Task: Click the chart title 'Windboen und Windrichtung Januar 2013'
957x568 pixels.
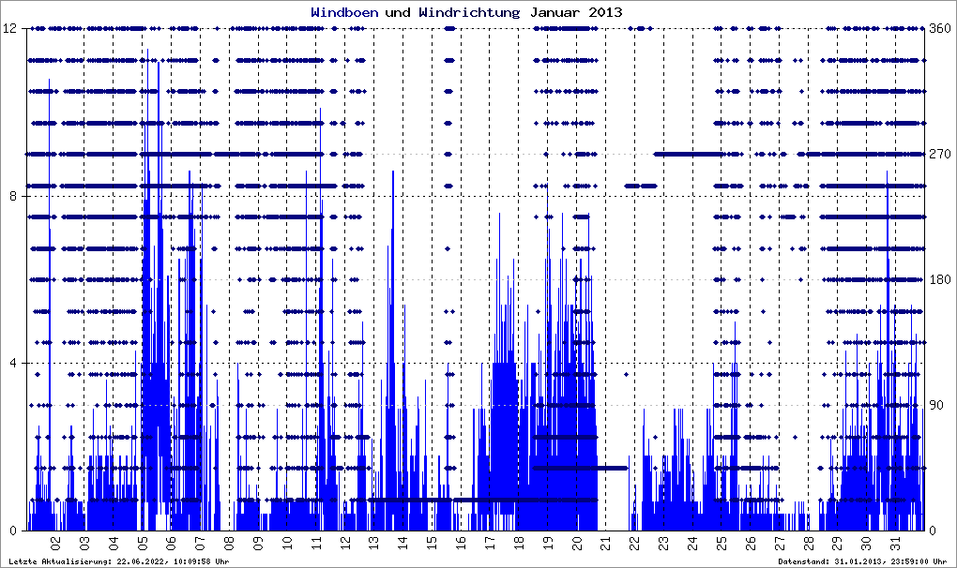Action: pos(467,12)
